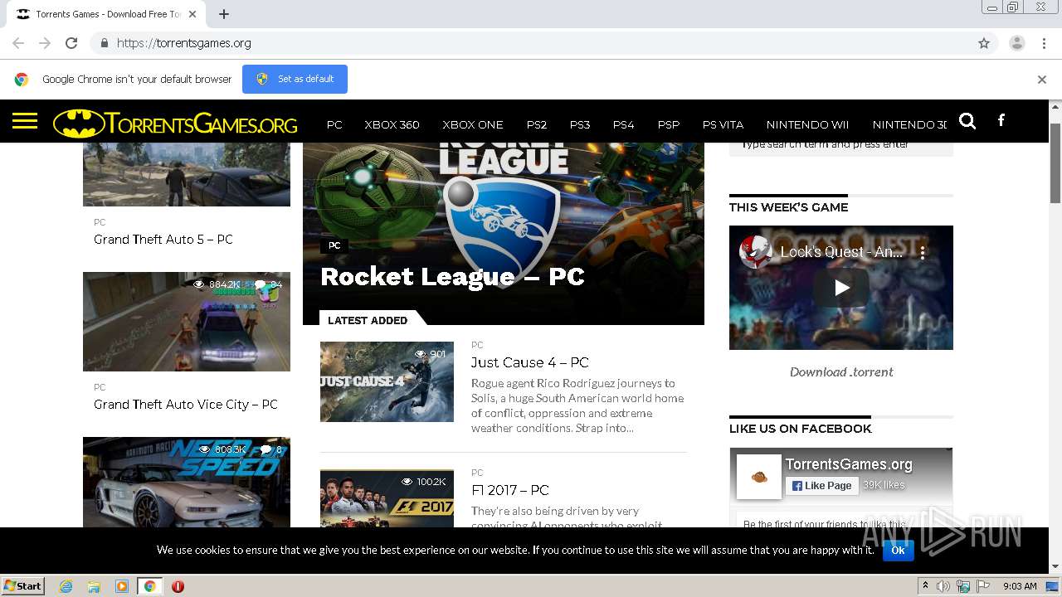
Task: Go forward with the arrow button
Action: (45, 43)
